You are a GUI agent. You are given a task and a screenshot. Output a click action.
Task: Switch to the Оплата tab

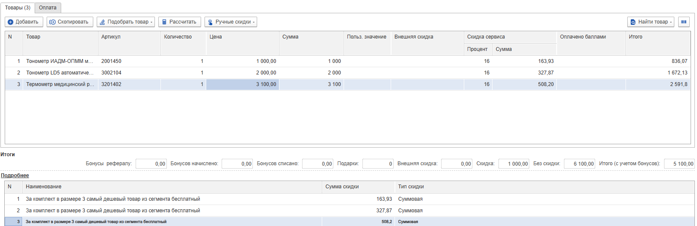pos(47,8)
